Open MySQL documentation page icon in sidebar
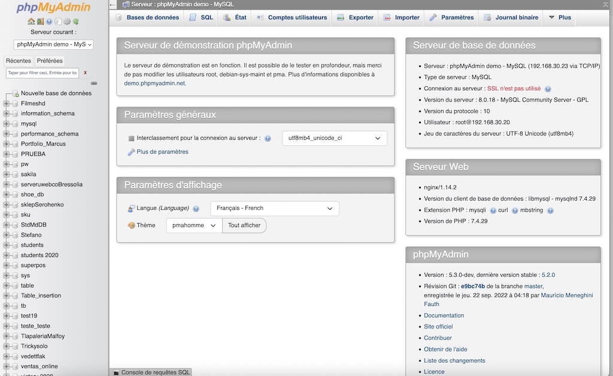The width and height of the screenshot is (613, 376). pyautogui.click(x=58, y=22)
